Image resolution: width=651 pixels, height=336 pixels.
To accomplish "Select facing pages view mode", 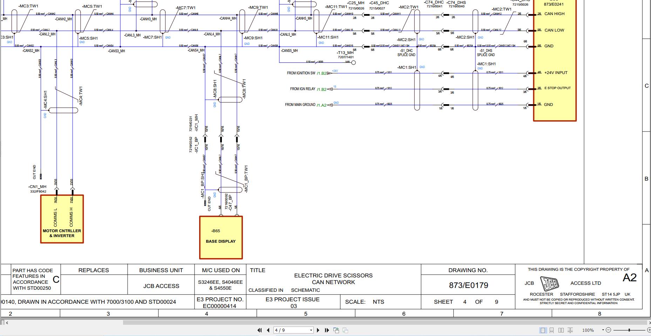I will (561, 330).
